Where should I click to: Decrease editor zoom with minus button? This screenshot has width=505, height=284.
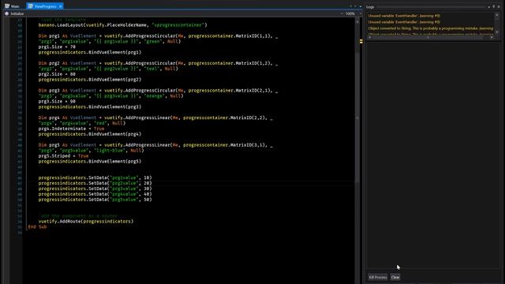tap(342, 14)
